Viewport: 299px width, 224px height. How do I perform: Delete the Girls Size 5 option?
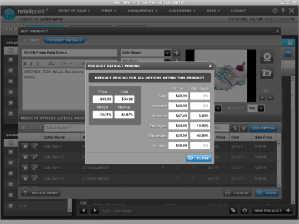click(25, 168)
